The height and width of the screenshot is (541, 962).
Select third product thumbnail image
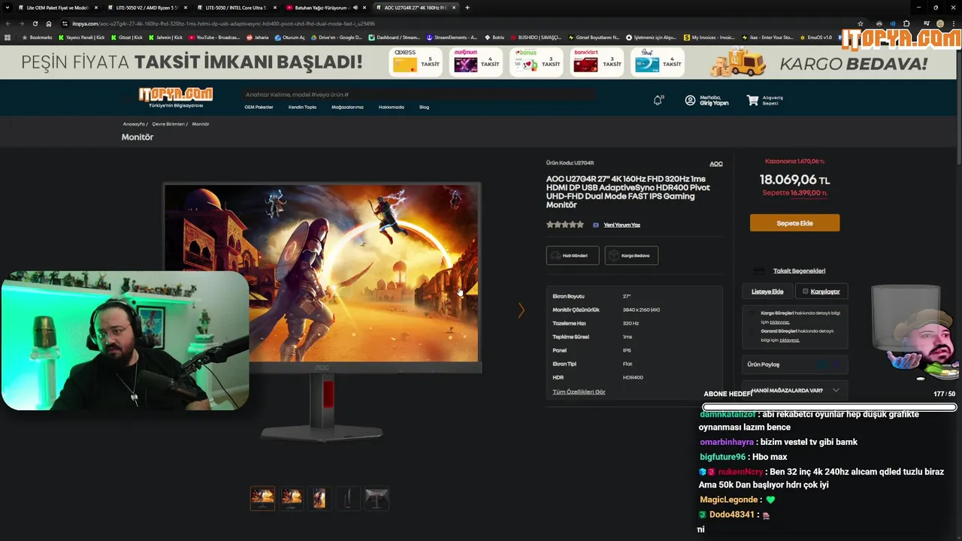tap(319, 498)
